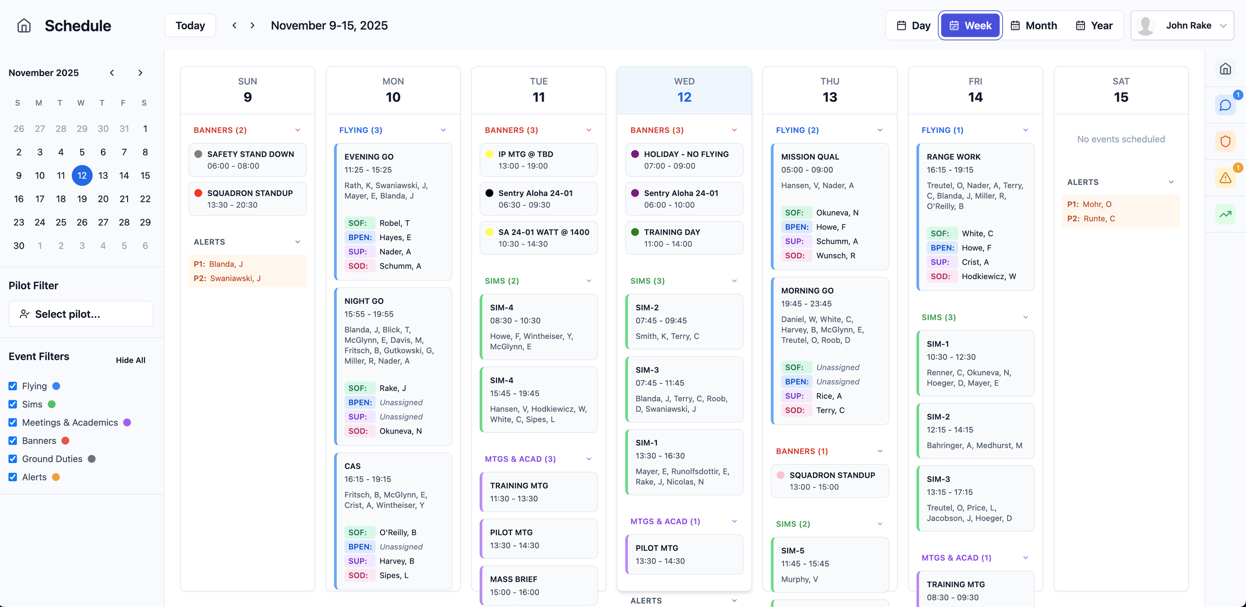
Task: Uncheck the Flying event filter
Action: tap(13, 386)
